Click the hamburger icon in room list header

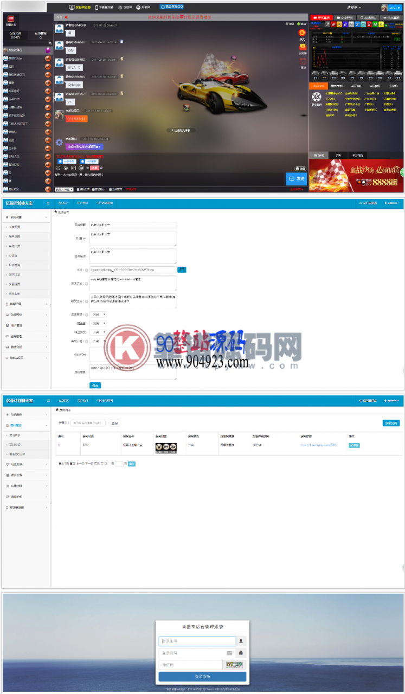pos(48,401)
